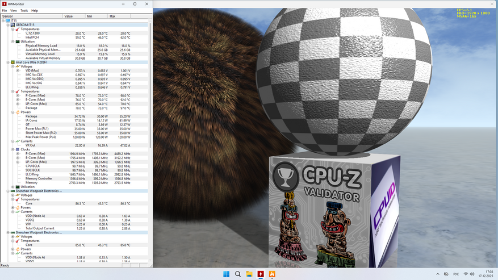
Task: Click the volume speaker icon in the tray
Action: pyautogui.click(x=472, y=274)
